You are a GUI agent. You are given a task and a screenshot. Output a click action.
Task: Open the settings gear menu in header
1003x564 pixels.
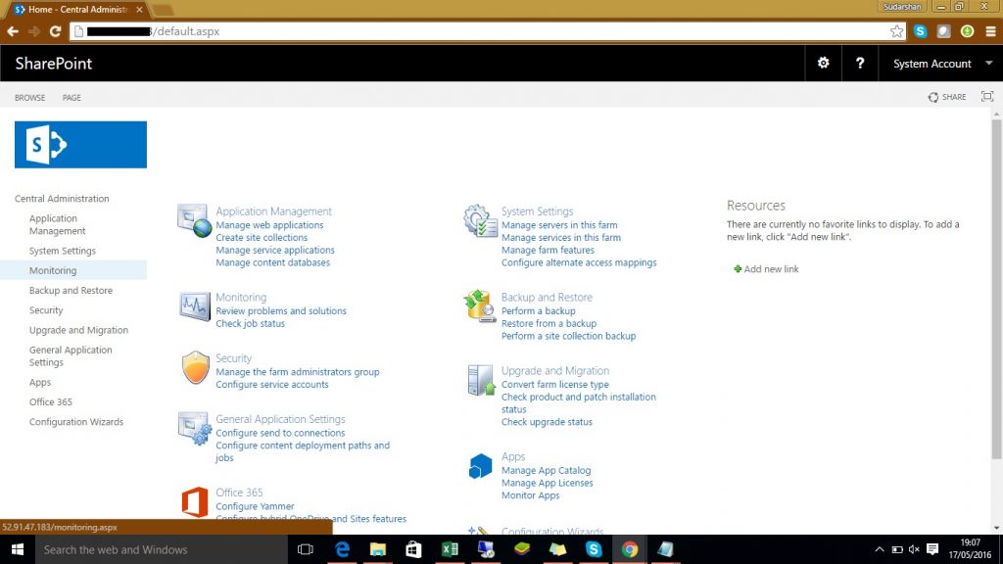click(823, 63)
